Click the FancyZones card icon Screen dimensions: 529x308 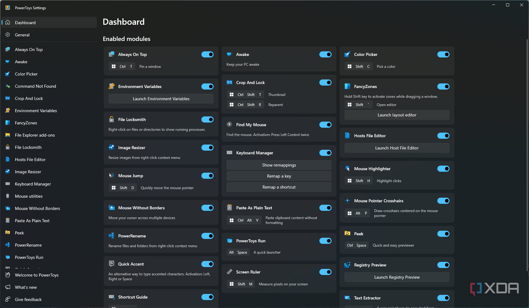347,86
